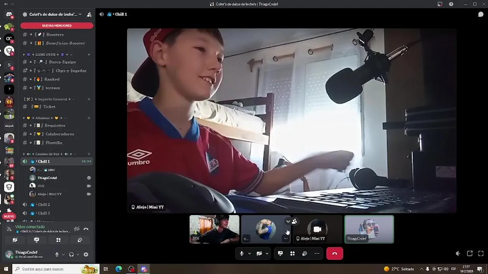Mute microphone in call controls

pyautogui.click(x=241, y=253)
